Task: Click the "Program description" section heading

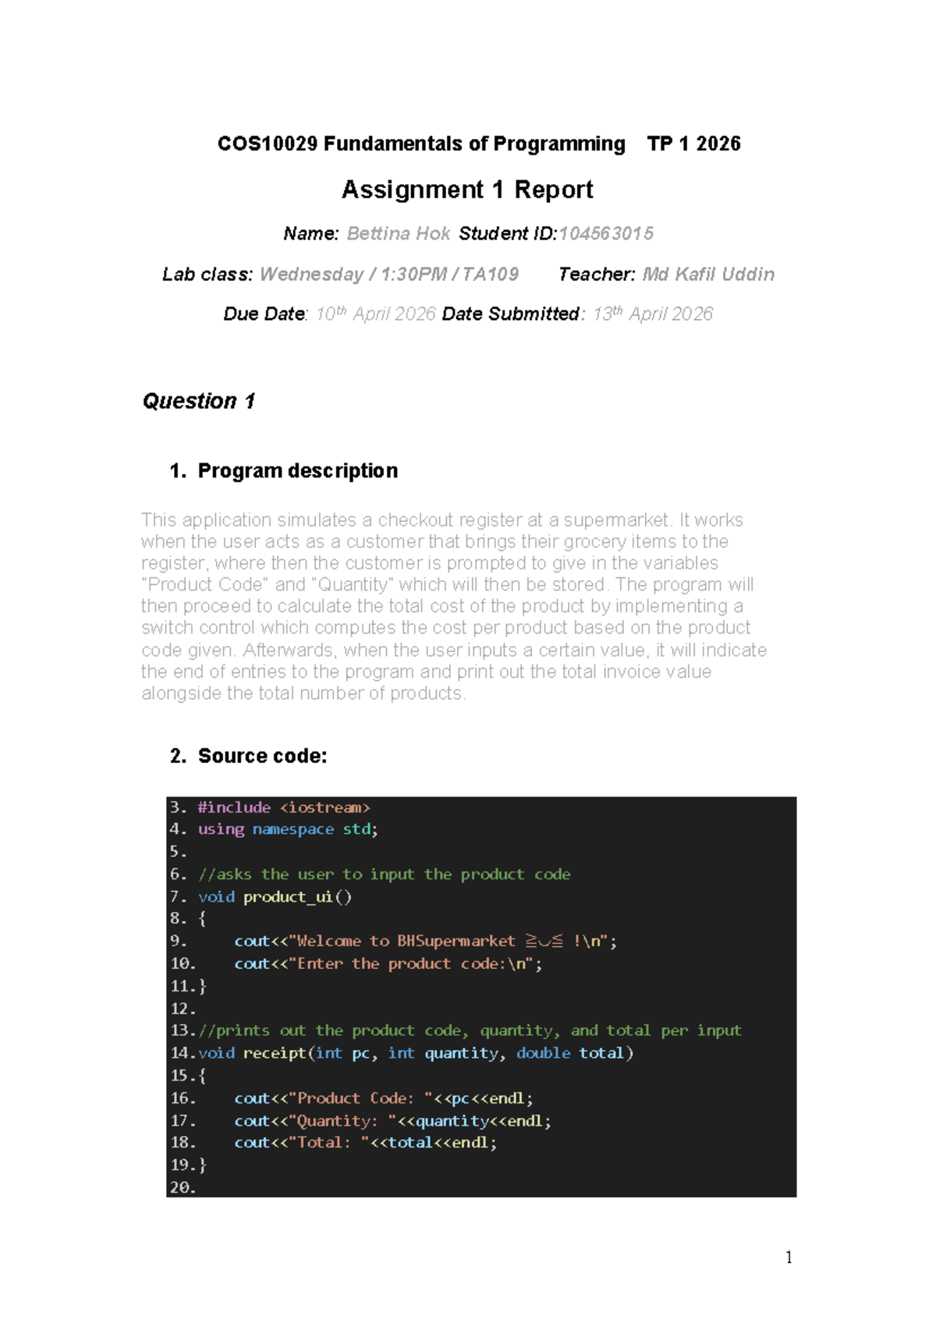Action: coord(297,470)
